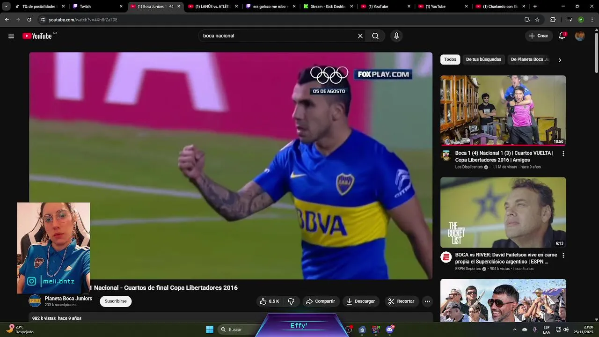Select the 'De tus búsquedas' chip
599x337 pixels.
point(483,59)
